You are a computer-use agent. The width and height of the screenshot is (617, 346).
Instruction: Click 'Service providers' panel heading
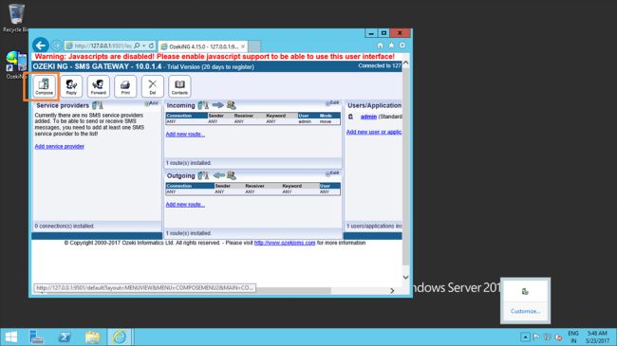pyautogui.click(x=63, y=105)
